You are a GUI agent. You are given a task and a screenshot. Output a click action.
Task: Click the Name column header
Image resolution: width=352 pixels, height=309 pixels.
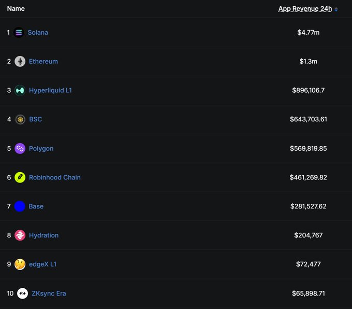16,8
